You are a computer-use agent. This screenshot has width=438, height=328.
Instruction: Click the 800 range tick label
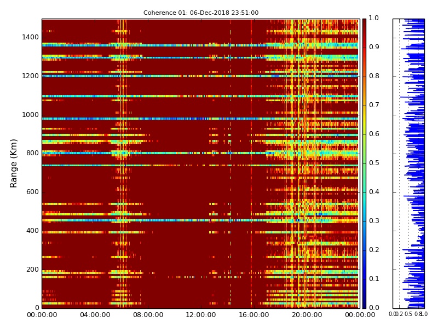[x=32, y=154]
